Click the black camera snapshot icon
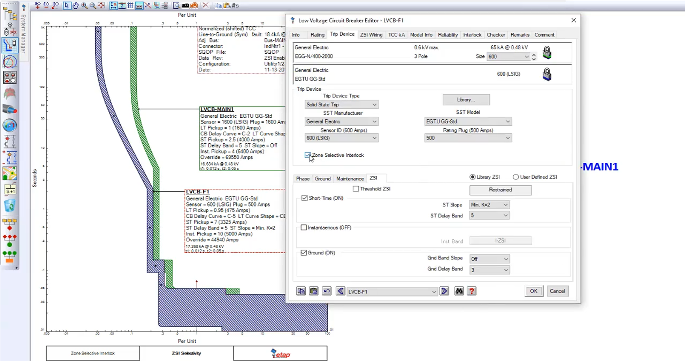 click(185, 5)
